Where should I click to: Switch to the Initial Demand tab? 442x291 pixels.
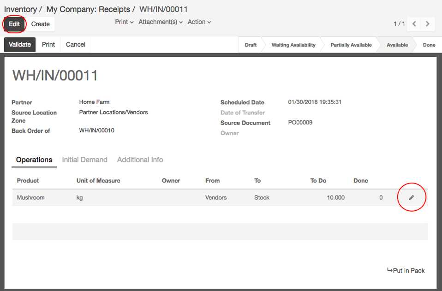click(84, 160)
